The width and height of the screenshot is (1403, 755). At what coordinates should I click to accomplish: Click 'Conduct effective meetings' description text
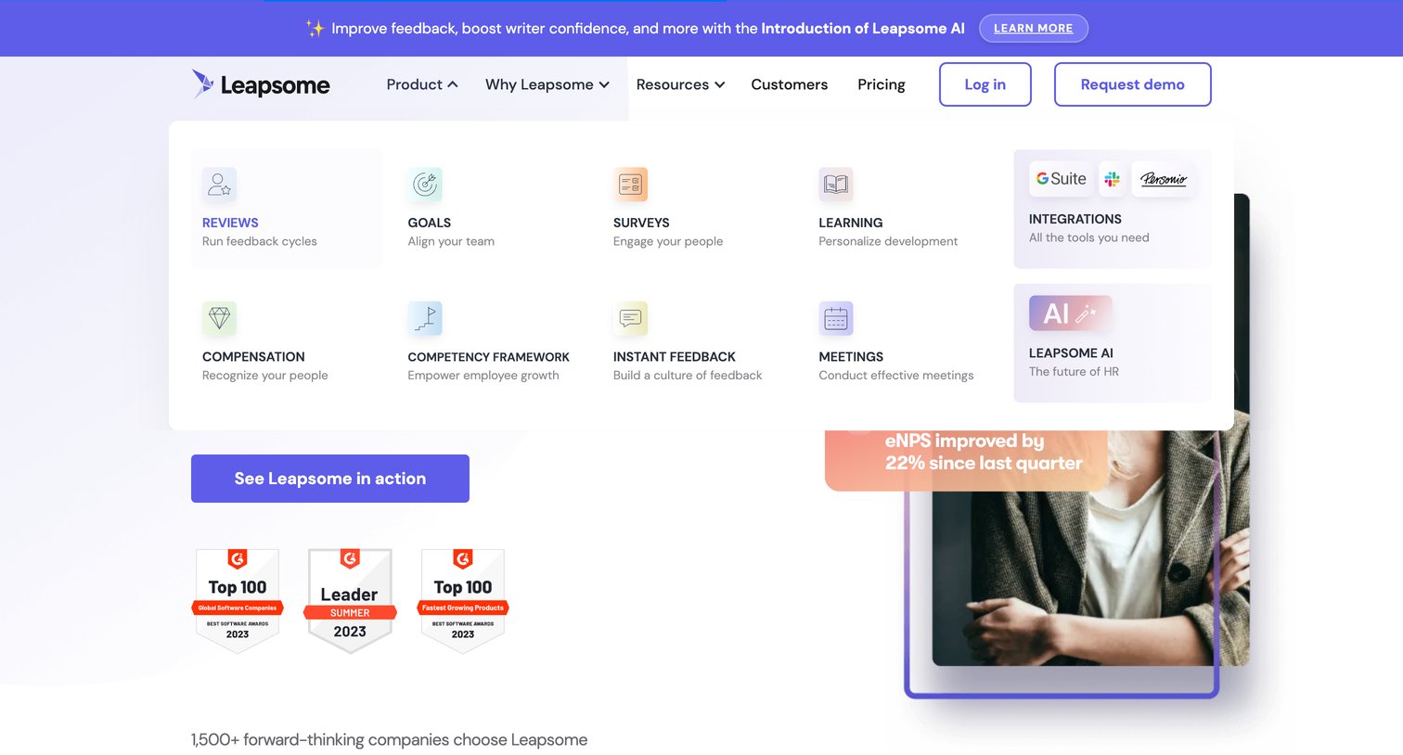[896, 376]
